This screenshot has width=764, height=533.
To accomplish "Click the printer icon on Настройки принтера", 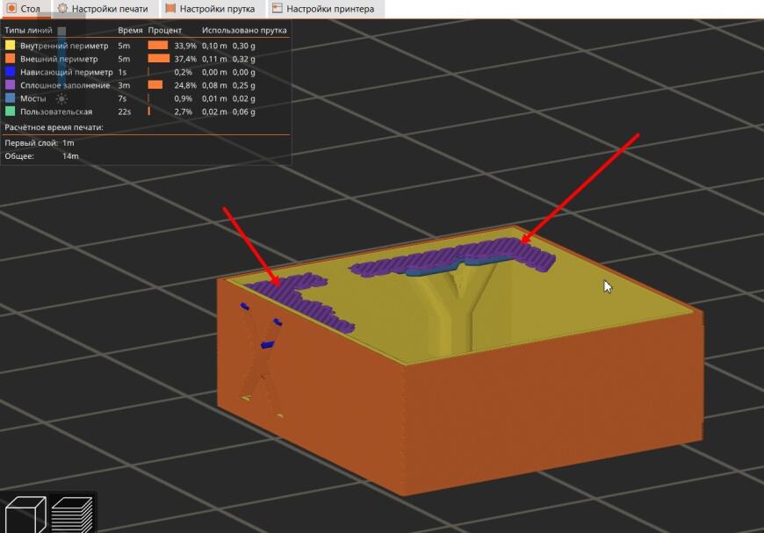I will pyautogui.click(x=277, y=9).
